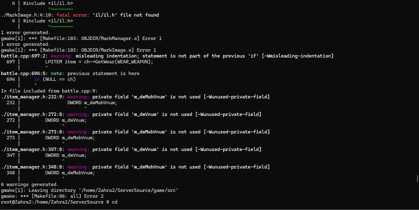Place cursor after 'cd' at the prompt
The width and height of the screenshot is (419, 210).
pos(118,202)
